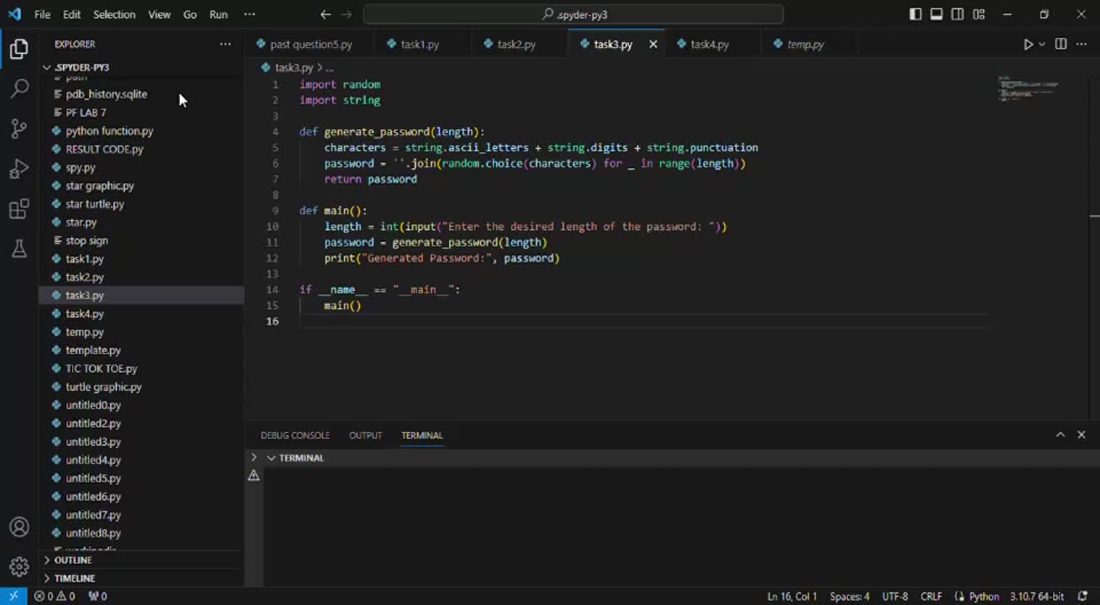Screen dimensions: 1100x605
Task: Change the UTF-8 encoding status item
Action: tap(895, 596)
